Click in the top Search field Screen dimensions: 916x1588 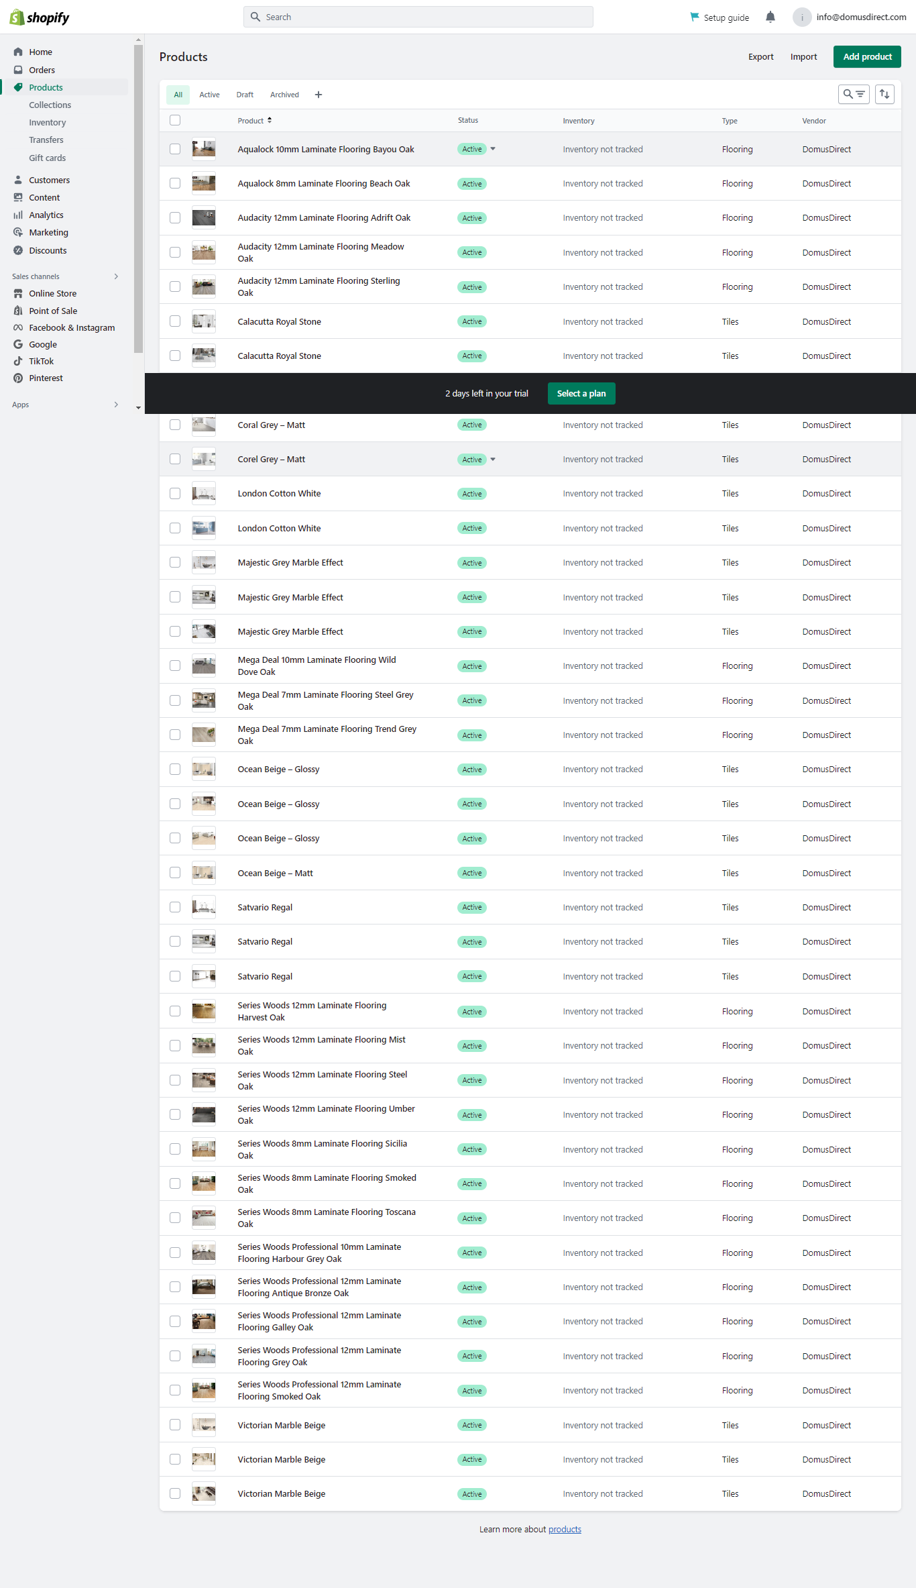point(418,17)
